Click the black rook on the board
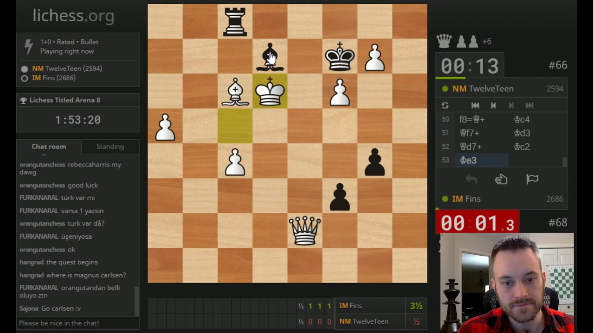 tap(235, 22)
